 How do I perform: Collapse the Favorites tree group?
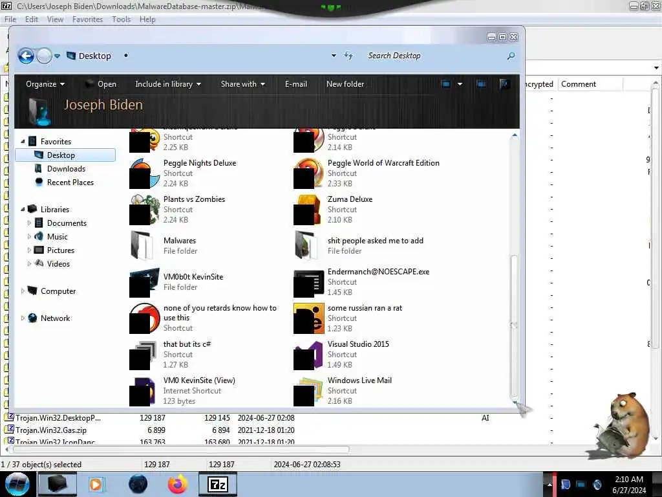tap(23, 142)
